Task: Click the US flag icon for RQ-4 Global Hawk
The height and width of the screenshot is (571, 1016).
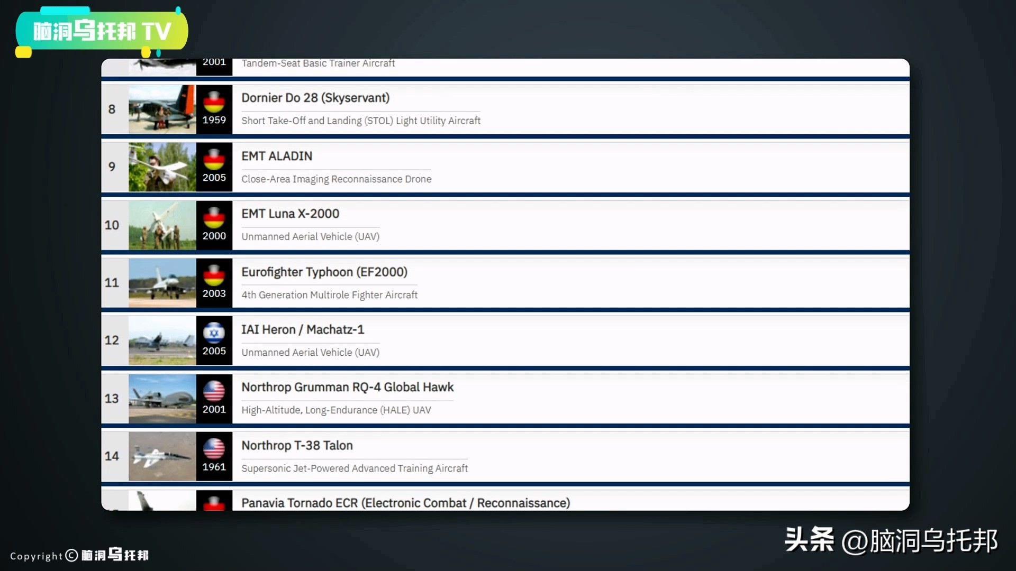Action: 214,391
